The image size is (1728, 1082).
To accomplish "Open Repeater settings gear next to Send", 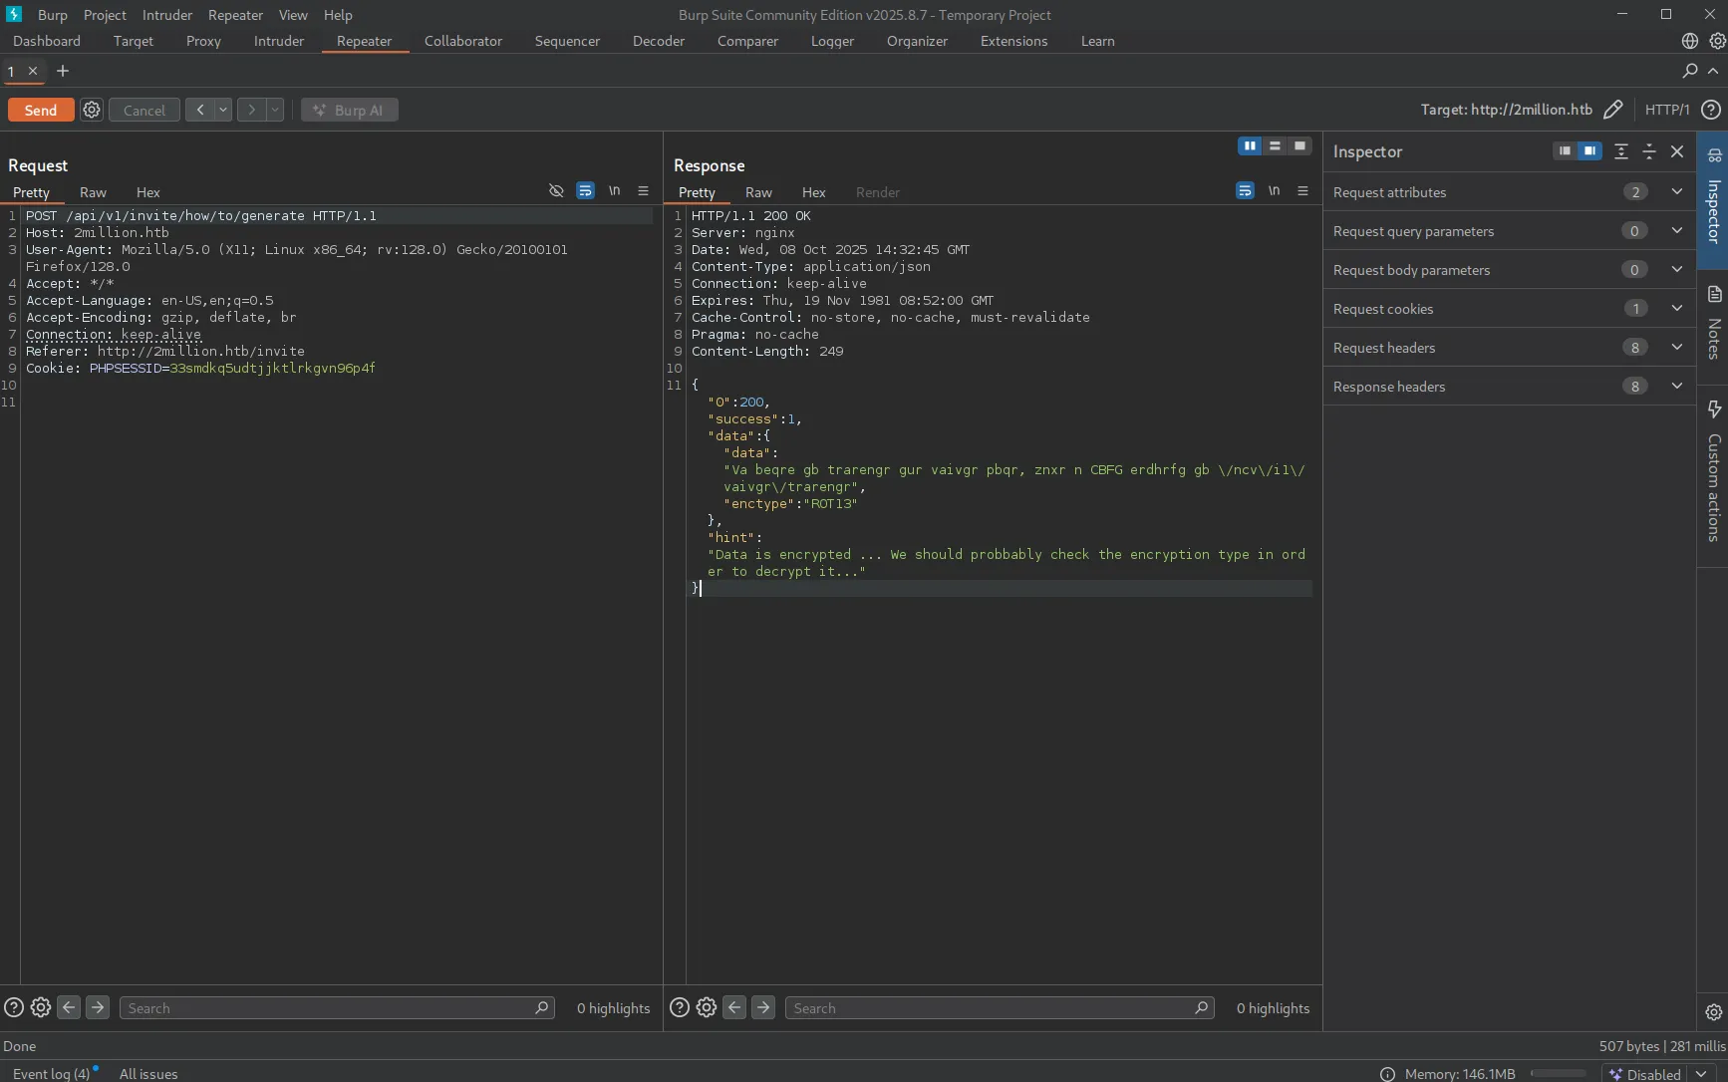I will [x=92, y=110].
